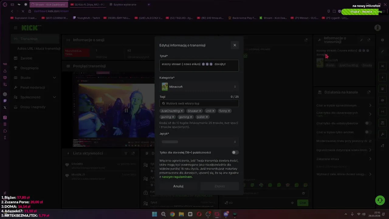389x219 pixels.
Task: Pop out the session info panel
Action: point(306,40)
